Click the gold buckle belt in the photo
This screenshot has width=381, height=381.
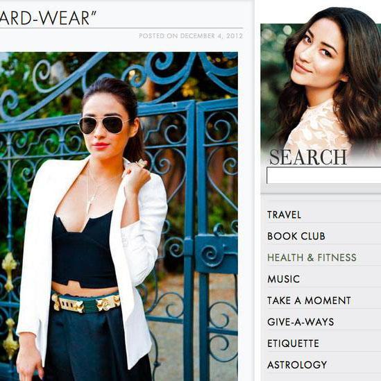pos(85,303)
